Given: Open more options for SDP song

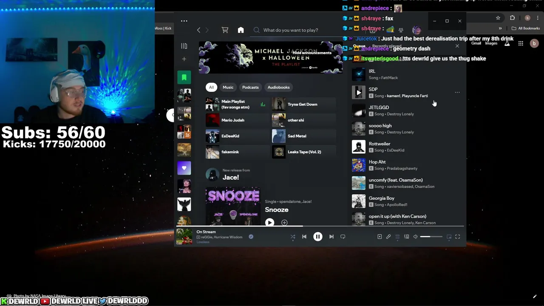Looking at the screenshot, I should pos(457,92).
